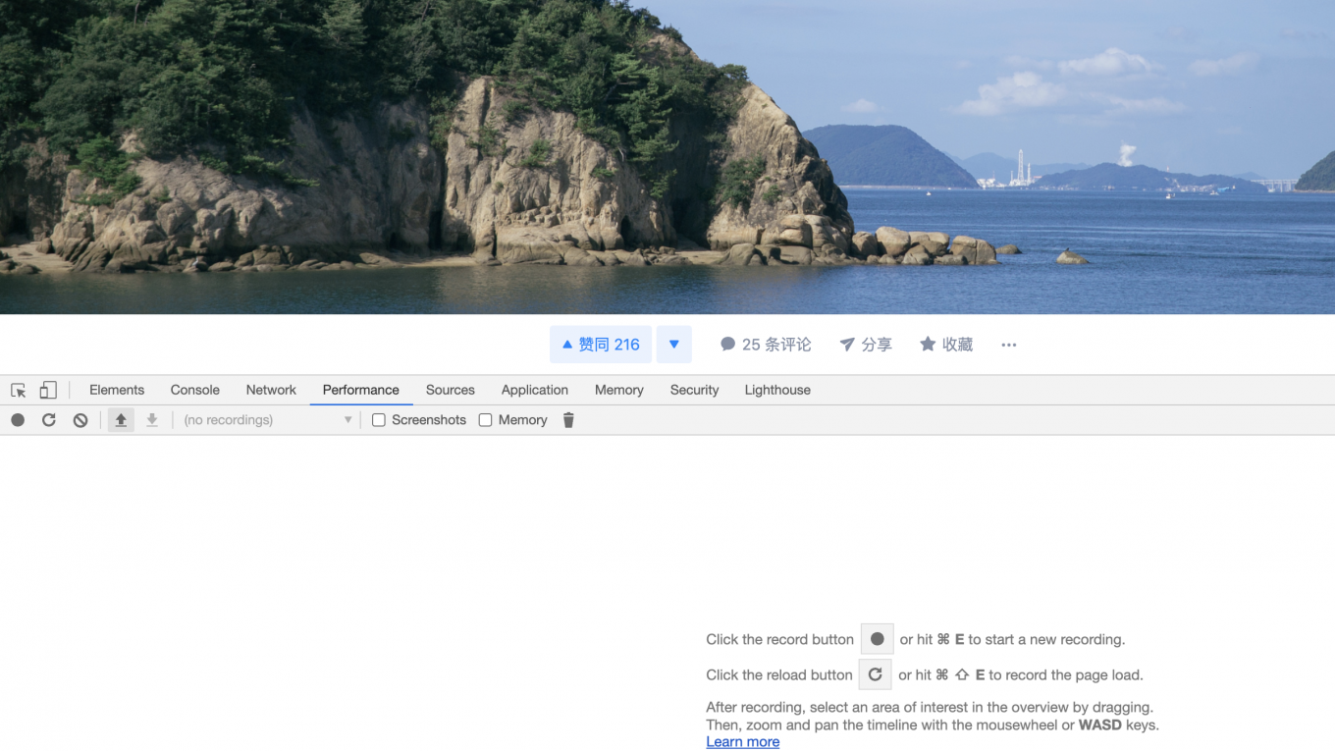Open the (no recordings) dropdown
The height and width of the screenshot is (751, 1335).
tap(267, 420)
